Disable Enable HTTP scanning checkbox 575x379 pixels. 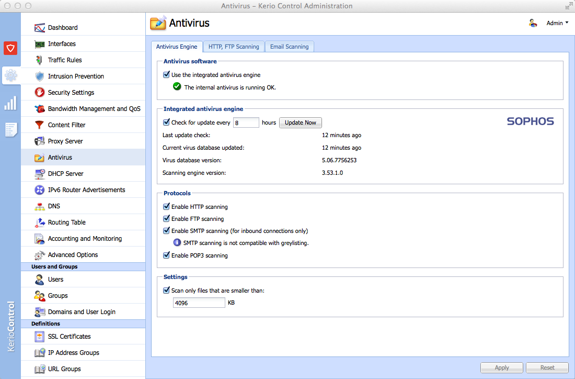coord(166,206)
